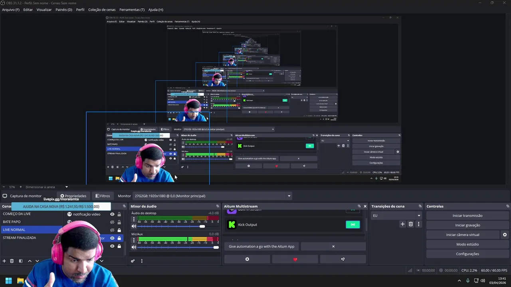Select the BATE PAPO scene

(x=32, y=222)
